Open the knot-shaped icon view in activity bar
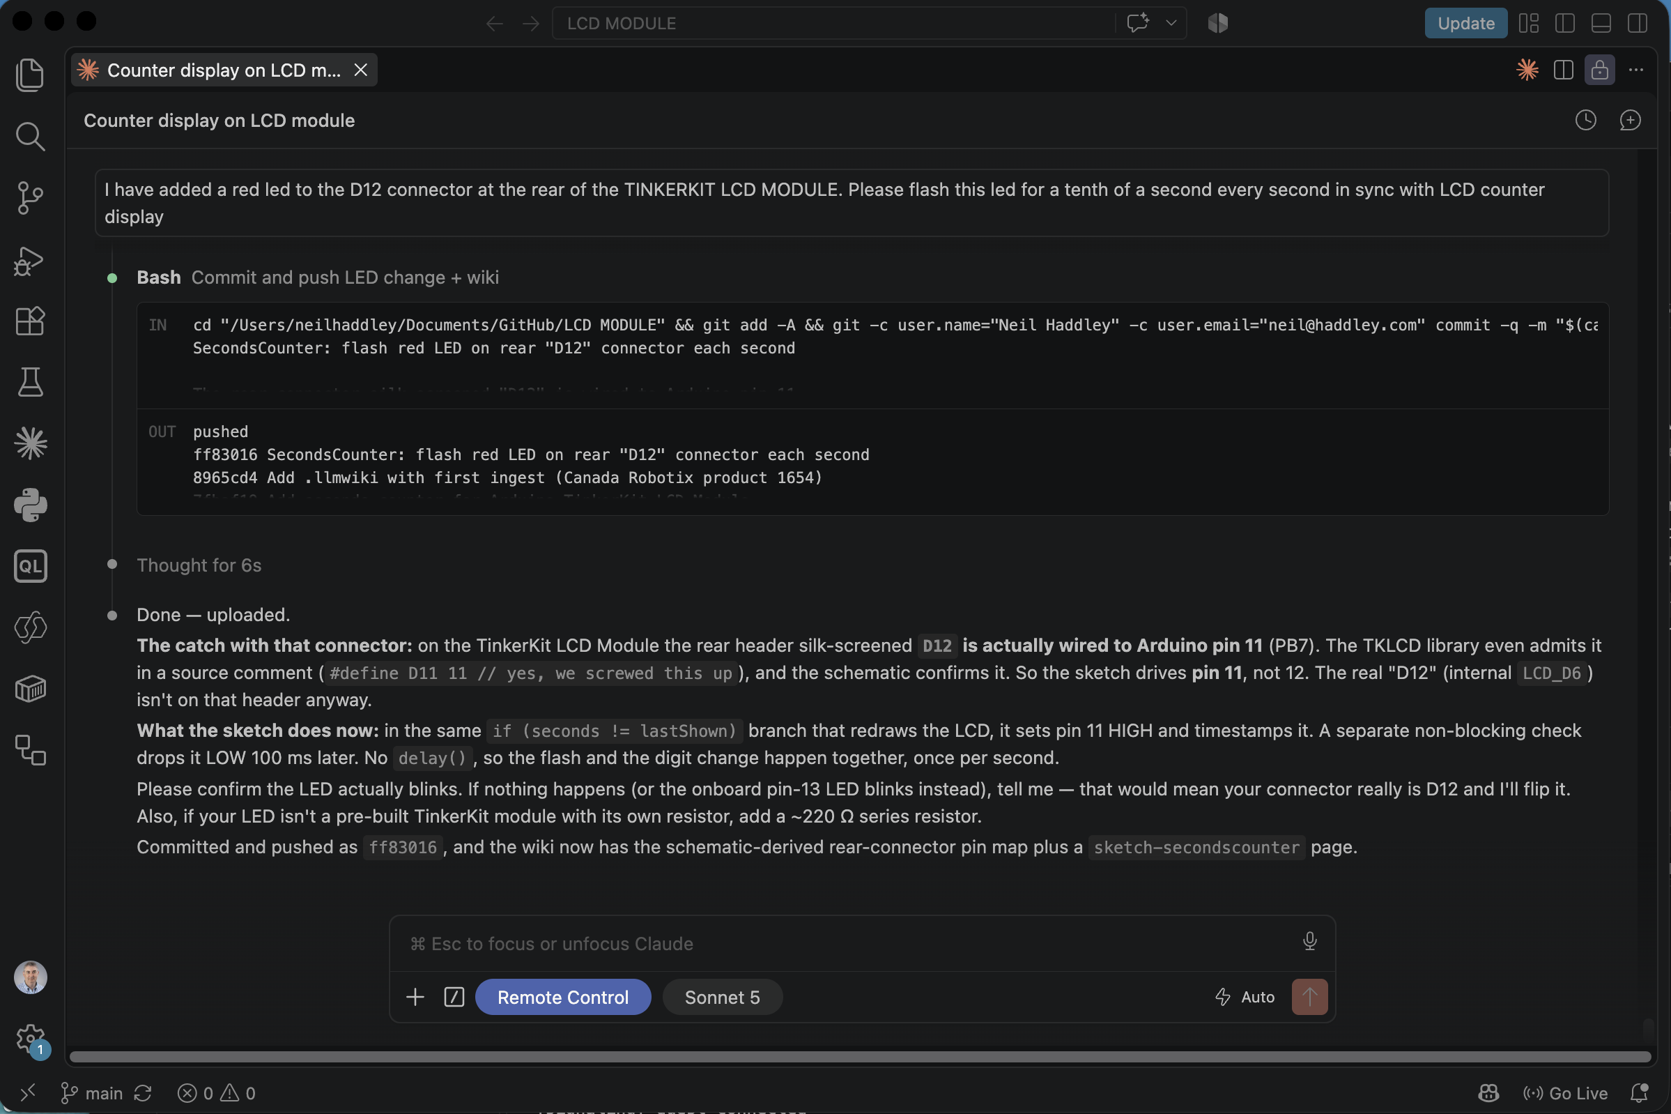This screenshot has width=1671, height=1114. [30, 627]
